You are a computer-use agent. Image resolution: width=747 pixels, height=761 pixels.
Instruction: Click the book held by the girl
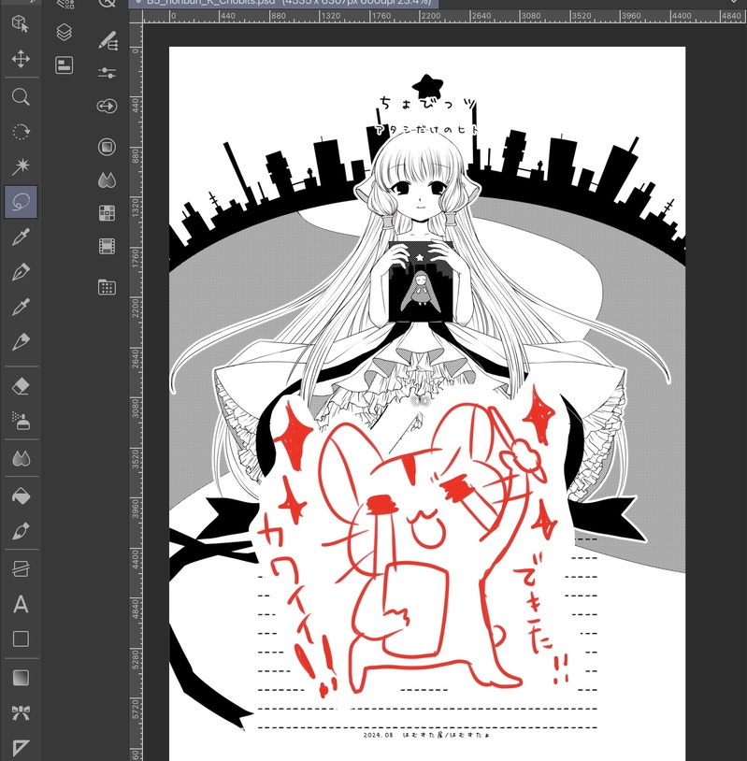point(421,281)
